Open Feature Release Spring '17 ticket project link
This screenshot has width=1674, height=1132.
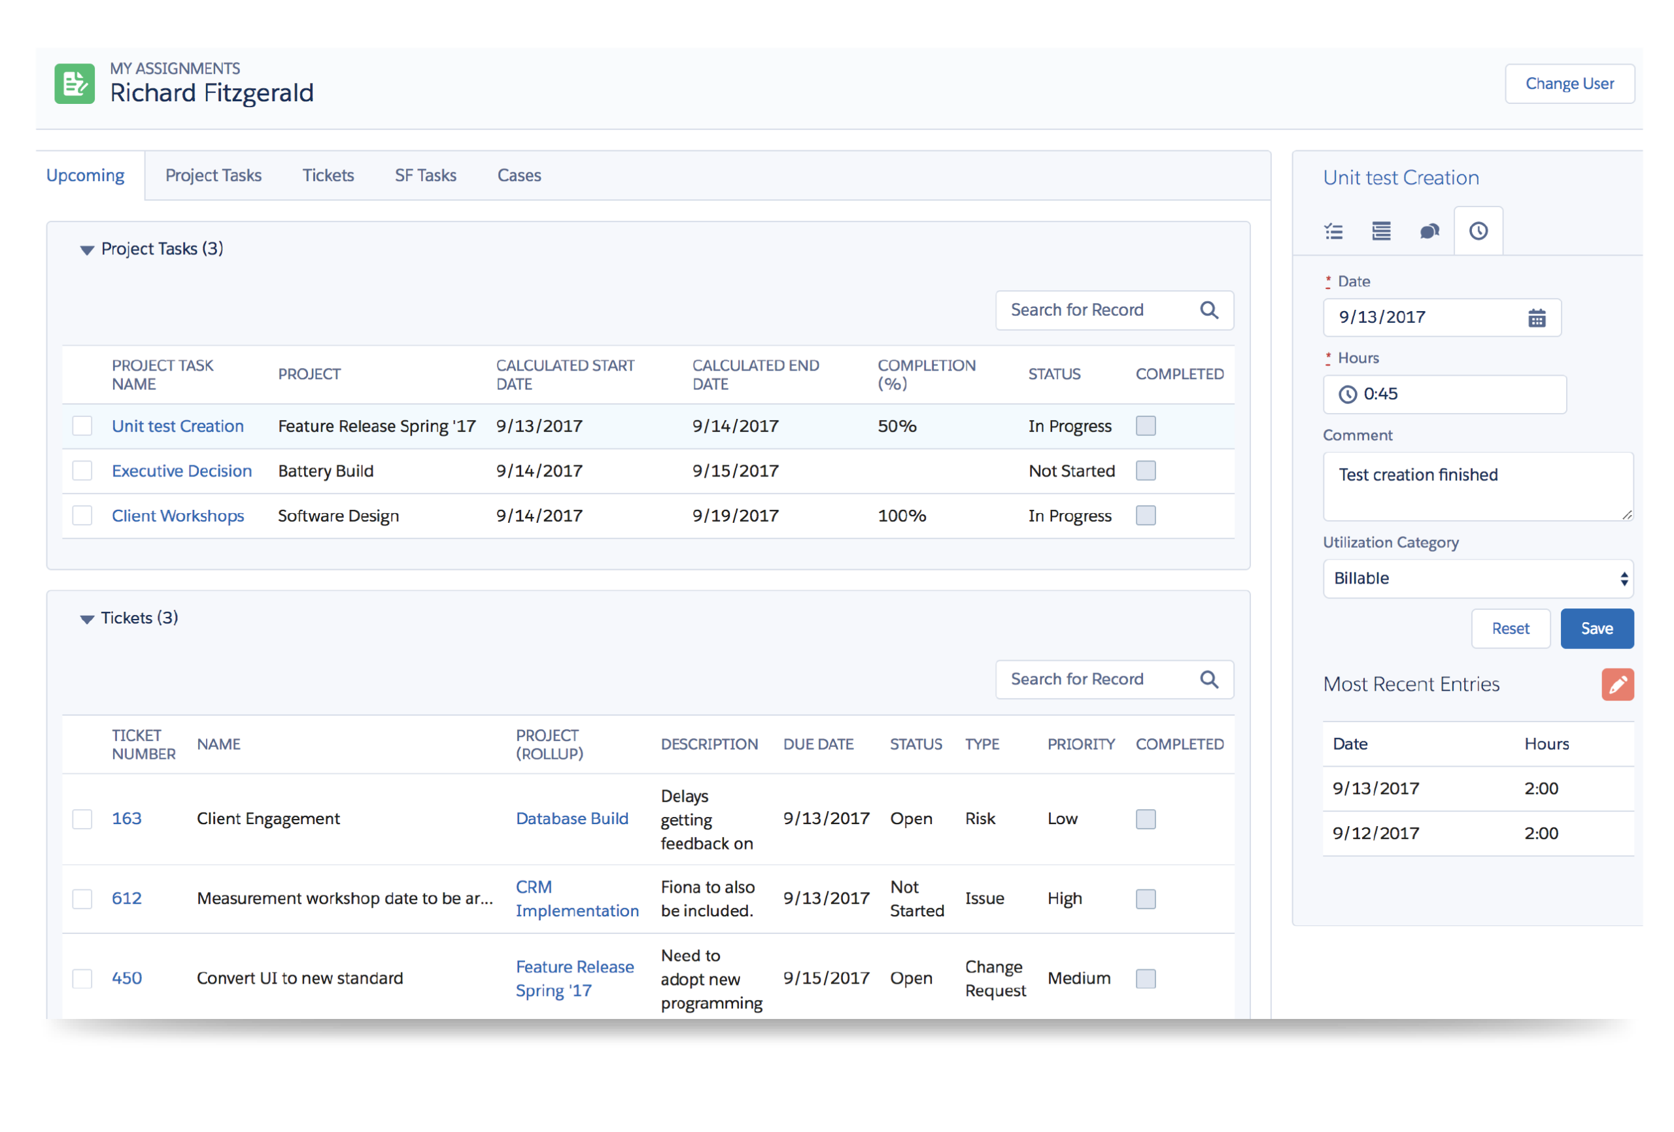[x=575, y=979]
